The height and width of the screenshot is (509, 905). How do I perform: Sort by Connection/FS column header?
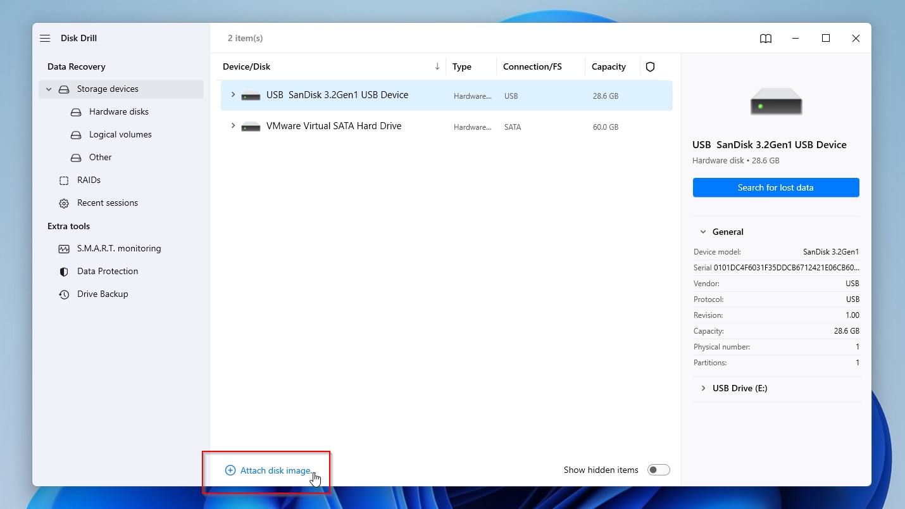click(x=532, y=66)
